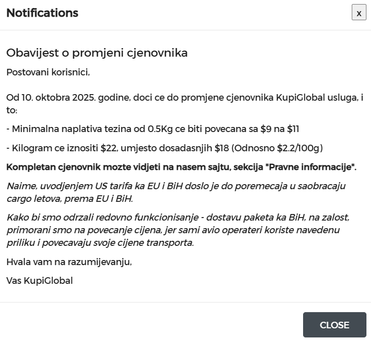Click the dark CLOSE button

335,325
